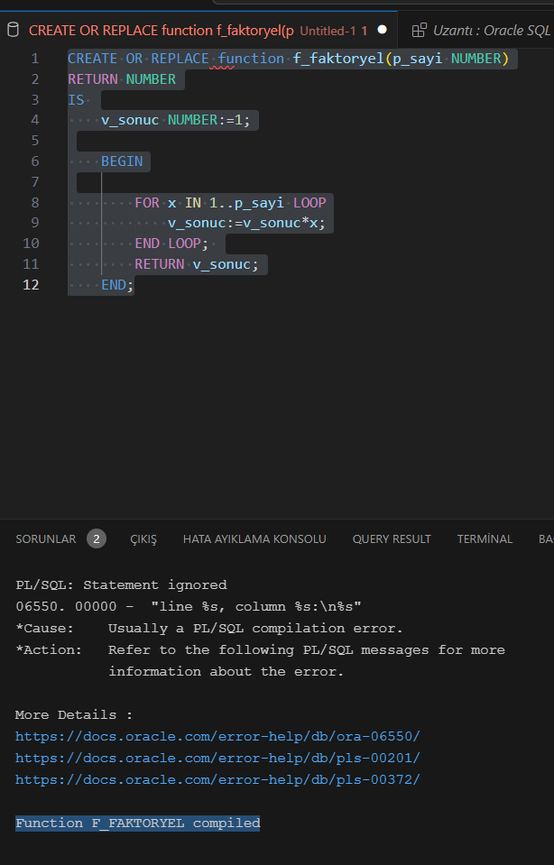Screen dimensions: 554x865
Task: Click 'Function F_FAKTORYEL compiled' output message
Action: [x=138, y=824]
